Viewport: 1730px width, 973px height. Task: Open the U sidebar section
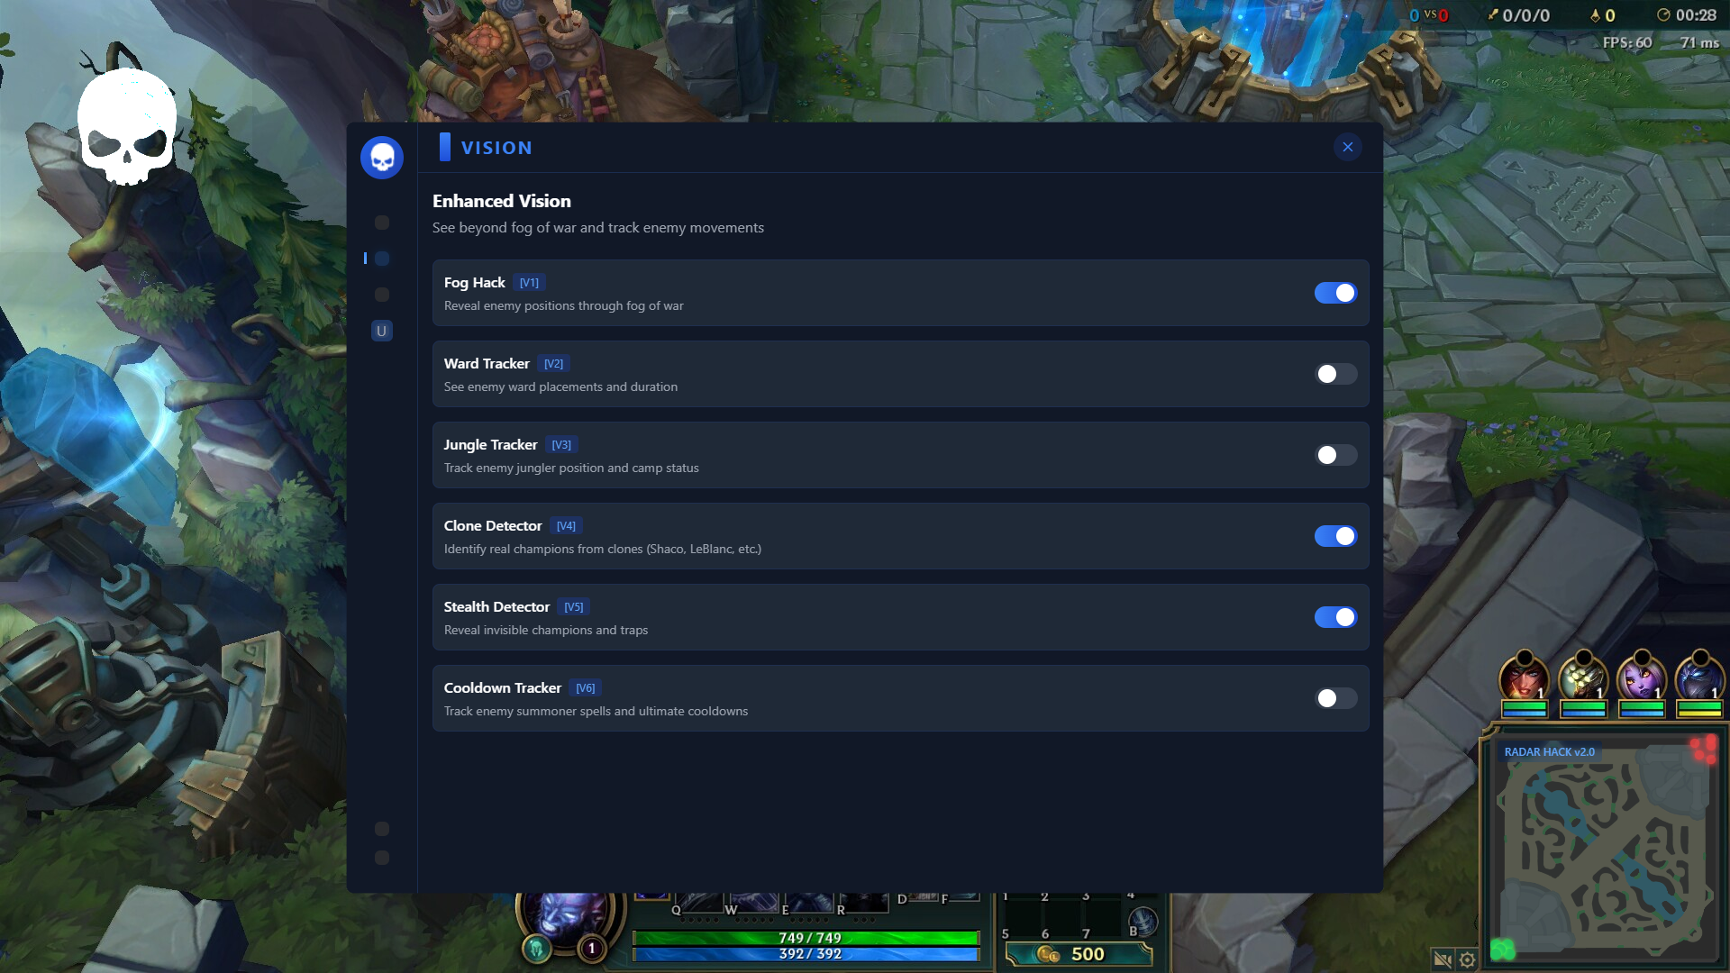pyautogui.click(x=381, y=331)
